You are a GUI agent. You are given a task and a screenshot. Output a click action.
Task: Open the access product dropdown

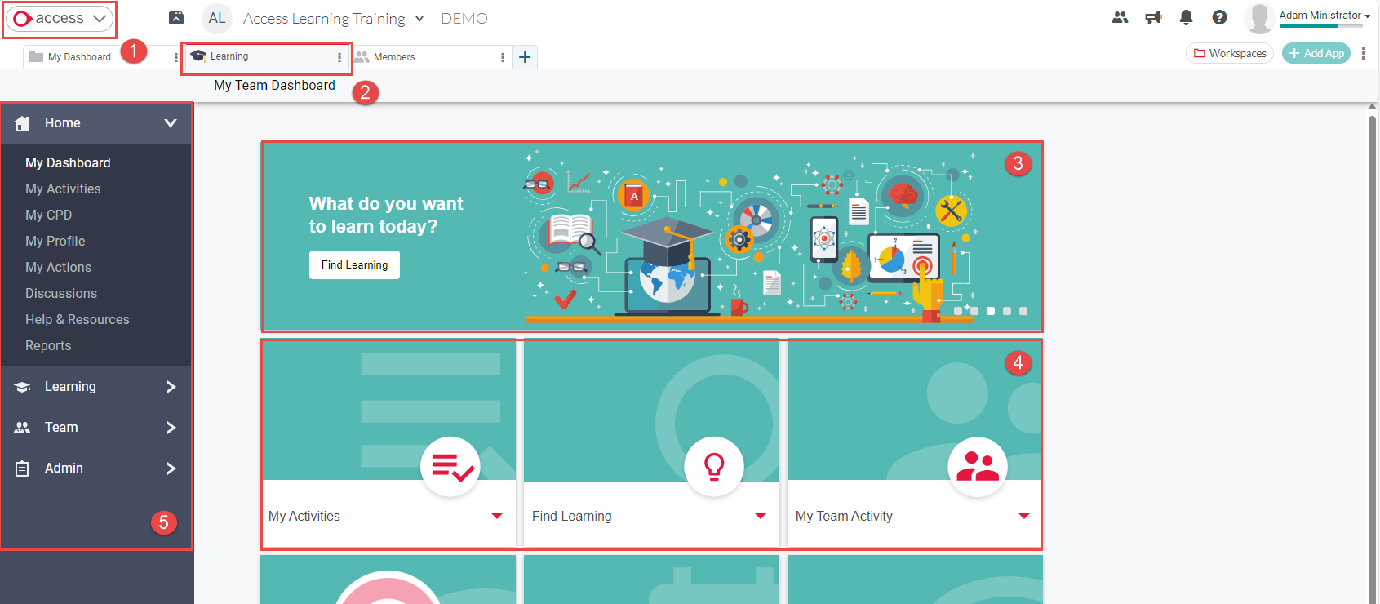tap(60, 19)
